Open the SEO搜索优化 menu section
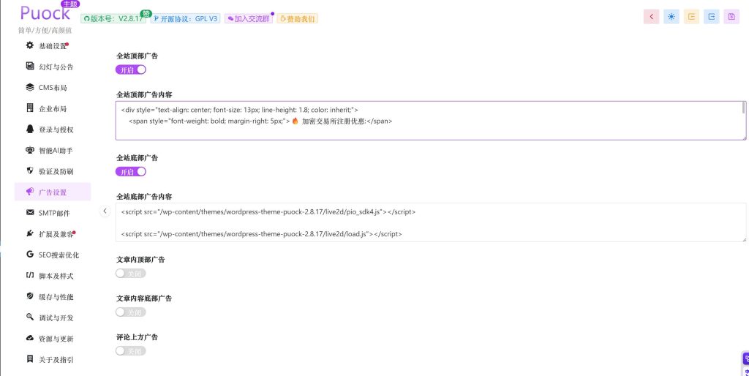 point(53,255)
